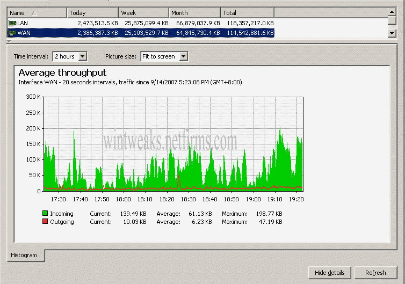Viewport: 405px width, 284px height.
Task: Sort by the Week column header
Action: click(143, 13)
